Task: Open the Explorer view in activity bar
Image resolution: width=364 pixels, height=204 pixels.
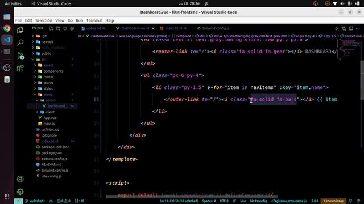Action: click(20, 30)
